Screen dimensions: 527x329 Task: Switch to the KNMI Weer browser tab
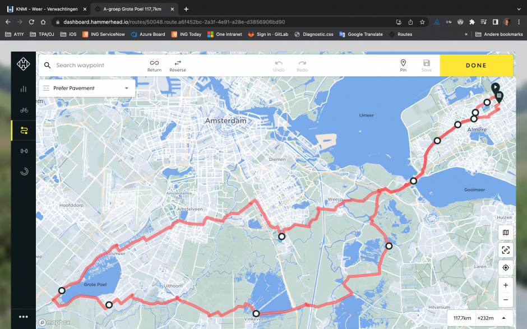[x=44, y=9]
